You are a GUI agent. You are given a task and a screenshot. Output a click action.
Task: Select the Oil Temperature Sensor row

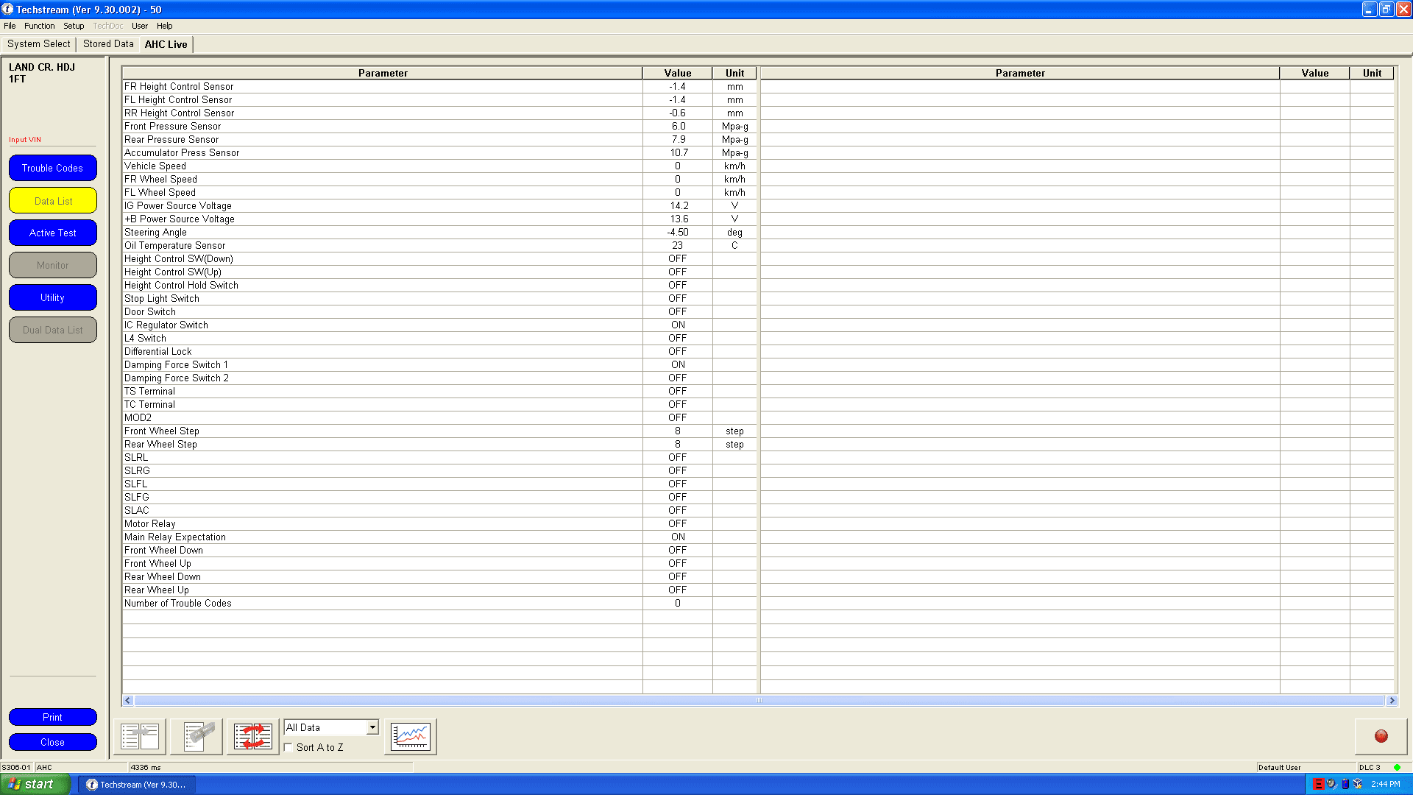439,246
